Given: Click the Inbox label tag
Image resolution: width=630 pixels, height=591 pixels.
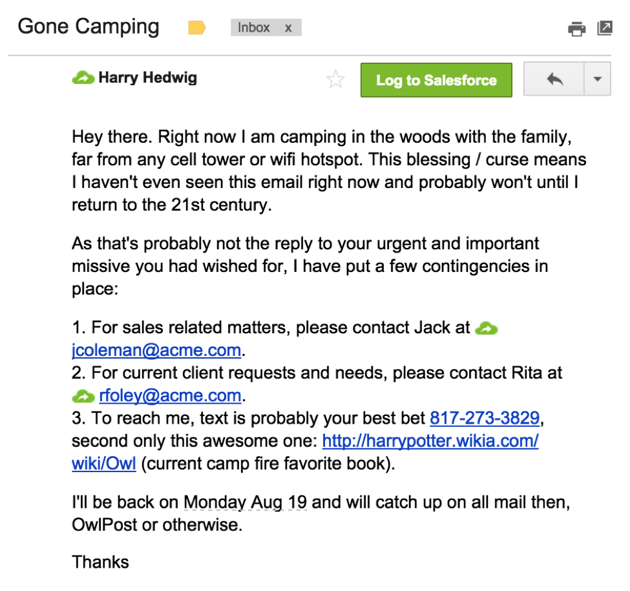Looking at the screenshot, I should click(254, 28).
